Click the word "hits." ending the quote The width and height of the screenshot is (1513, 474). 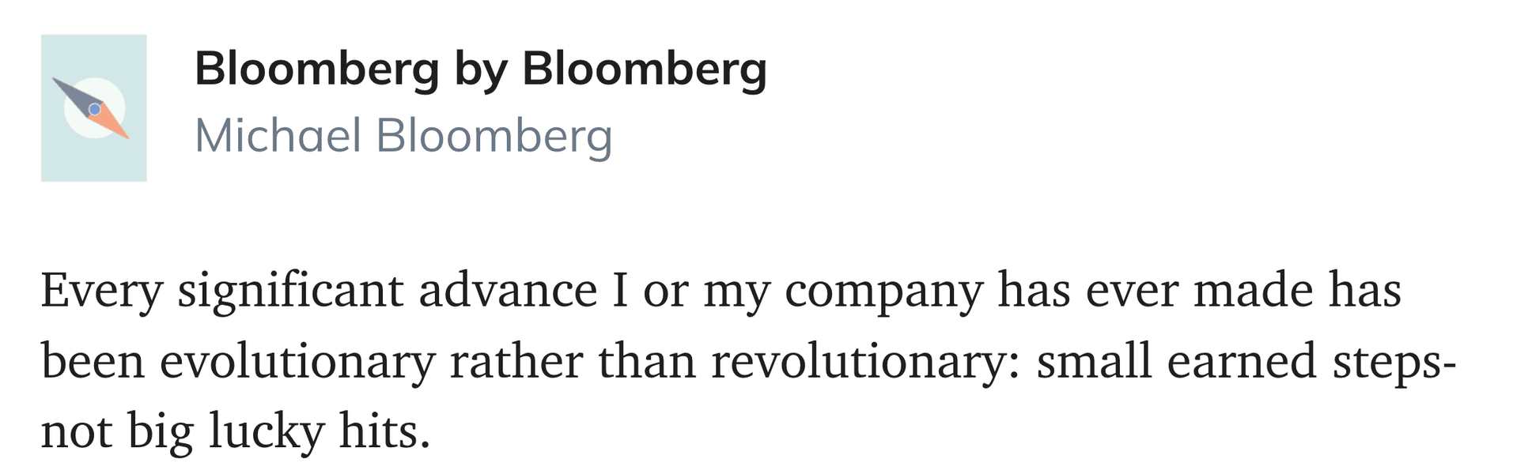point(385,432)
